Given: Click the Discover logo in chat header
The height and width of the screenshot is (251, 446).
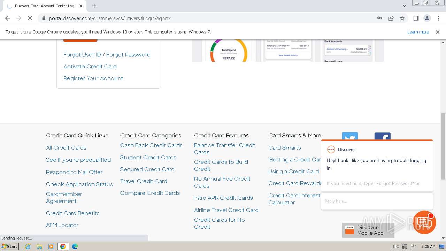Looking at the screenshot, I should pyautogui.click(x=331, y=149).
